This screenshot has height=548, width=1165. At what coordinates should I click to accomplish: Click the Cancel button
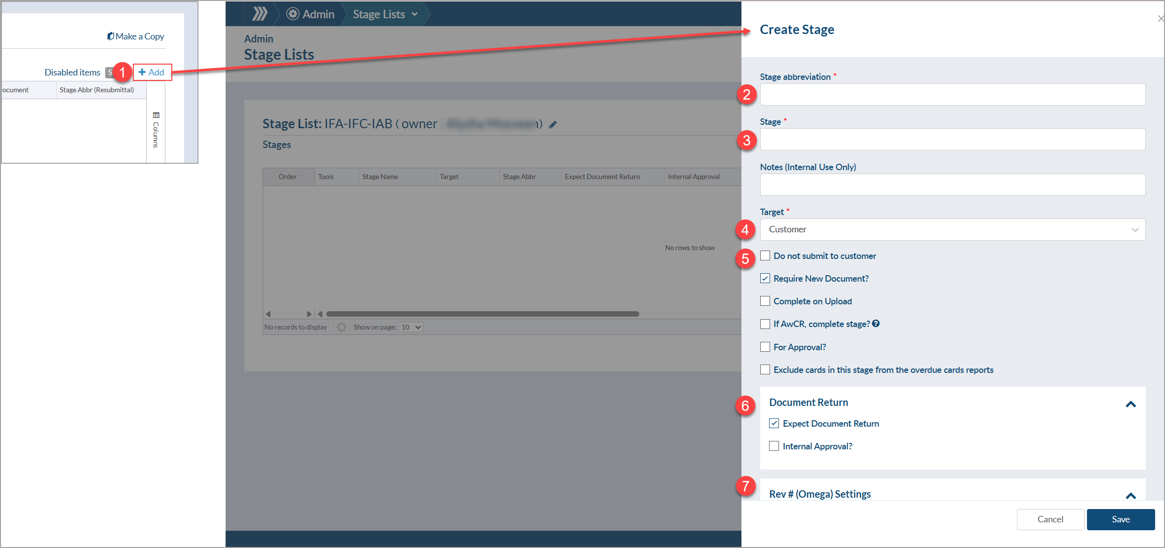click(1050, 519)
